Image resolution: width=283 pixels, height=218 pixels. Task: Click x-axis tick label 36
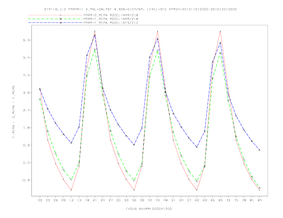click(x=134, y=200)
